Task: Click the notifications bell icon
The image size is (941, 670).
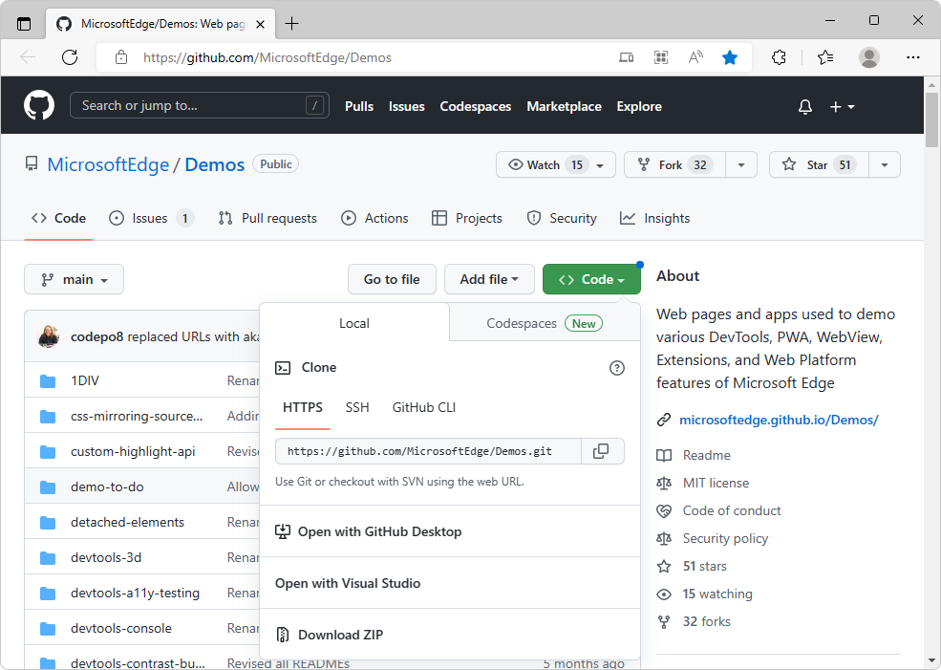Action: coord(804,106)
